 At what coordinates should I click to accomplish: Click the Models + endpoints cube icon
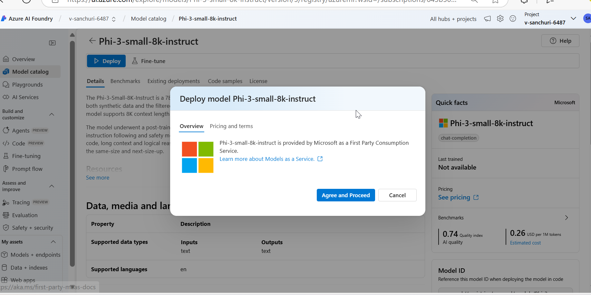tap(5, 254)
